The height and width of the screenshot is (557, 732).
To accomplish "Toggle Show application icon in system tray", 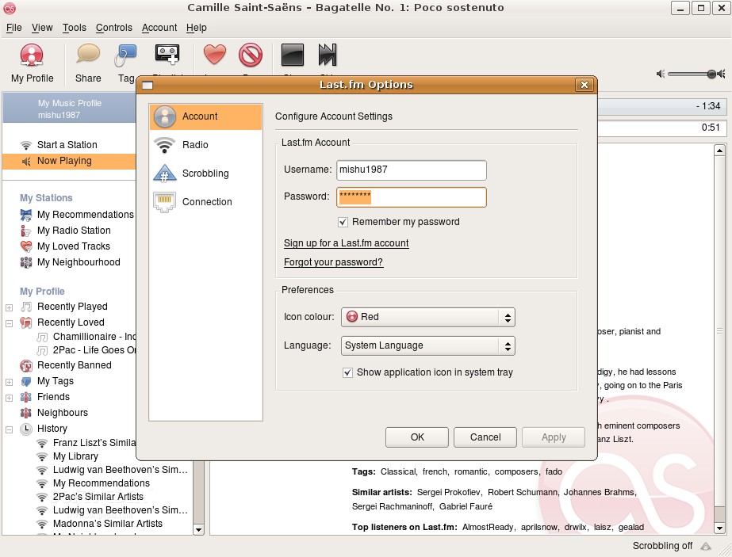I will (x=348, y=372).
